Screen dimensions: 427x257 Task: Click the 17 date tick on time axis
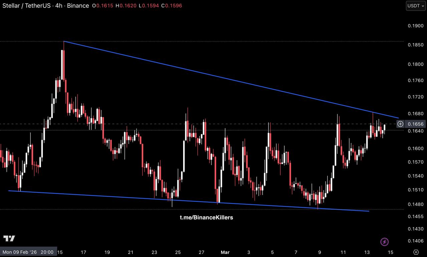pyautogui.click(x=83, y=252)
